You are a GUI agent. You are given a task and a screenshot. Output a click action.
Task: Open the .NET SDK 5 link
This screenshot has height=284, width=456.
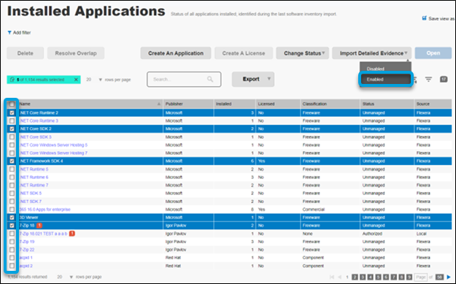31,193
